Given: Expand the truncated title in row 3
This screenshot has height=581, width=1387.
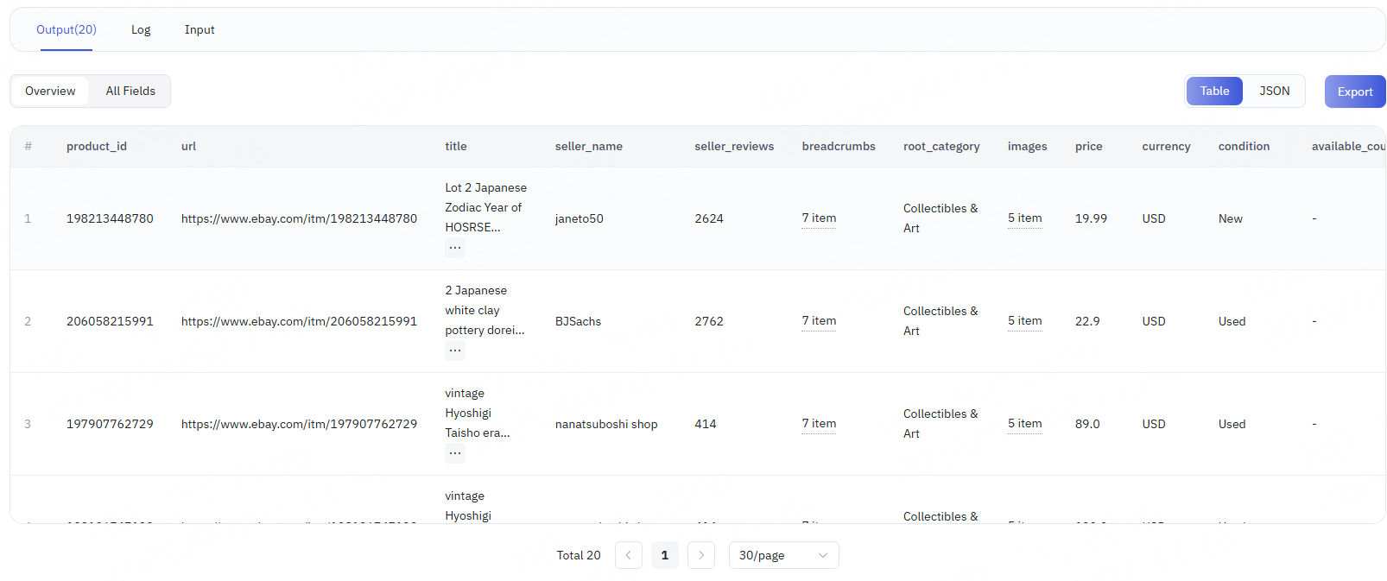Looking at the screenshot, I should tap(455, 453).
